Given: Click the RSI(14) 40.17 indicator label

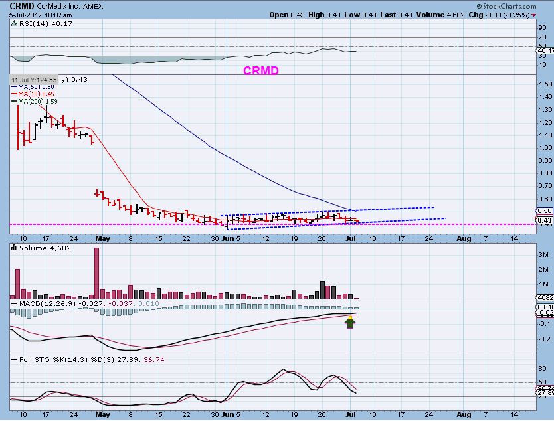Looking at the screenshot, I should pyautogui.click(x=46, y=24).
